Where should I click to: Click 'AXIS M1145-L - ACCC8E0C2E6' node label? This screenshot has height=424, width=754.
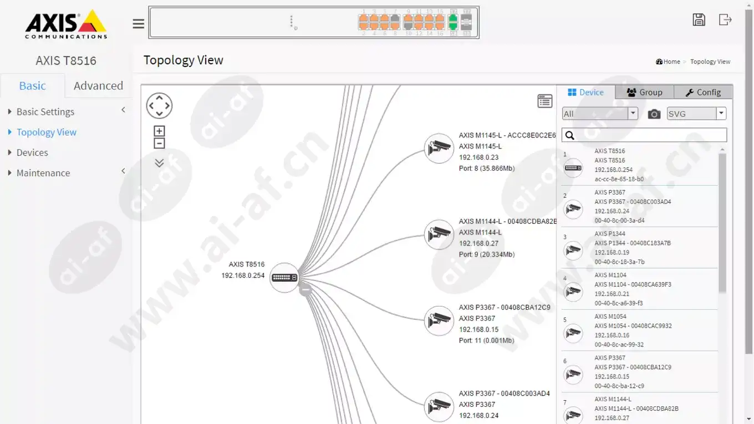click(507, 135)
